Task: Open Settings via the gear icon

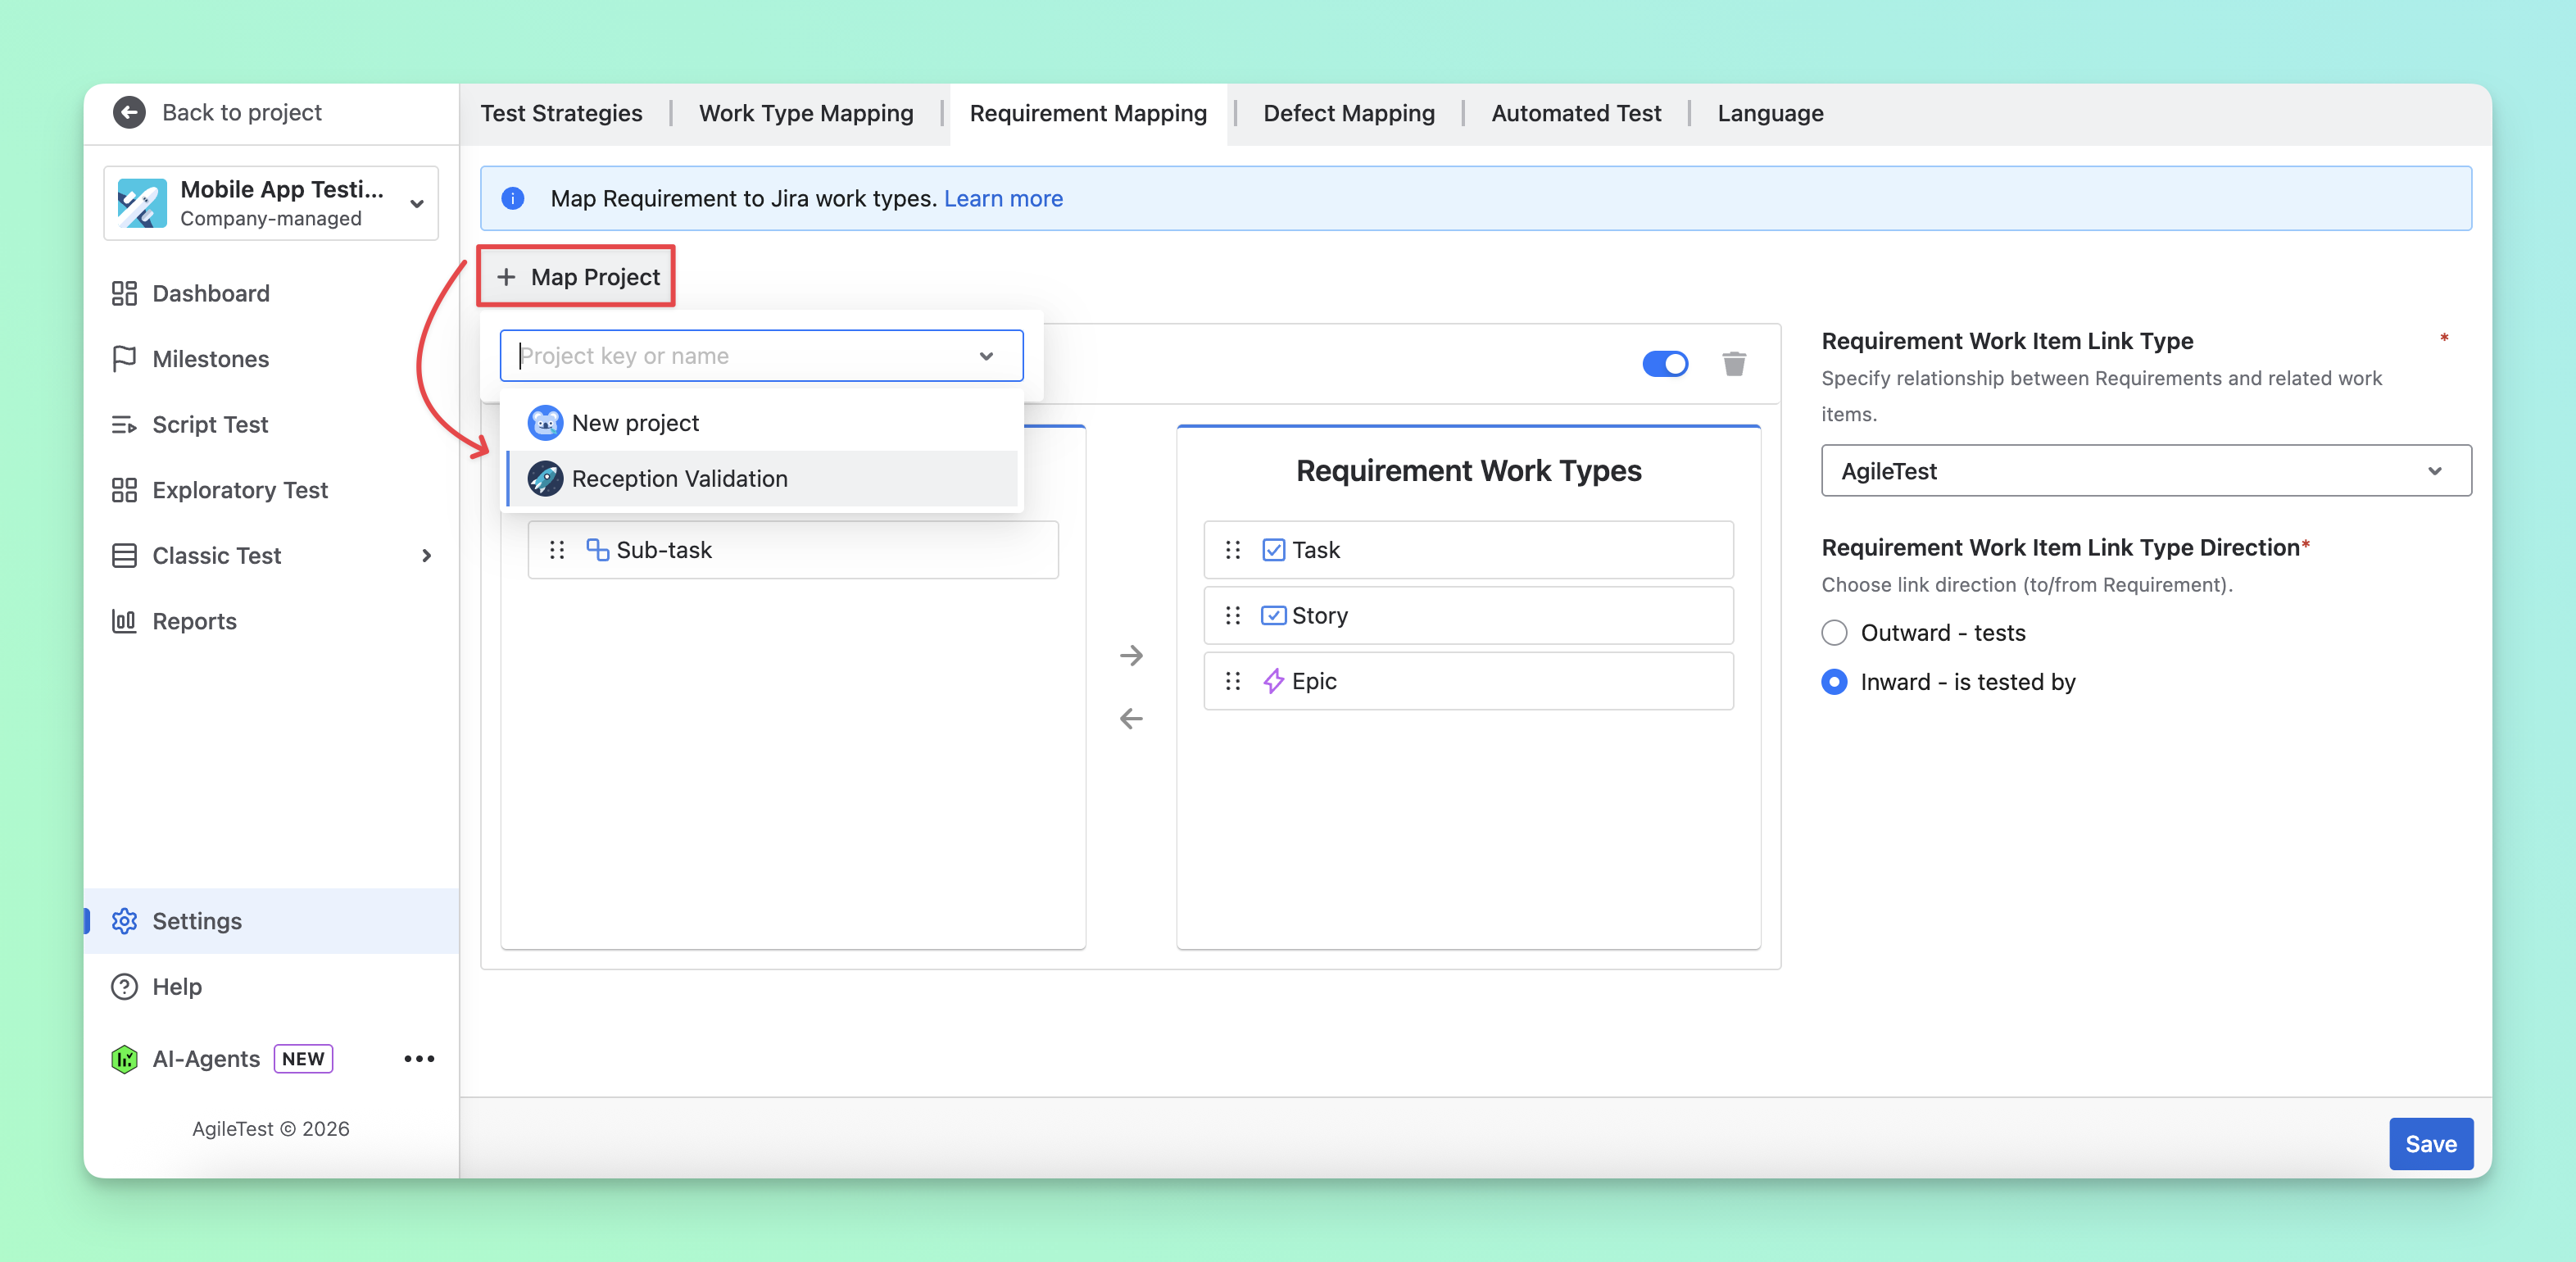Action: click(124, 920)
